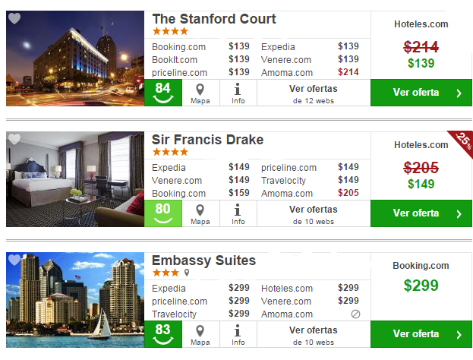The height and width of the screenshot is (360, 473).
Task: Click the 83 rating badge for Embassy Suites
Action: tap(163, 334)
